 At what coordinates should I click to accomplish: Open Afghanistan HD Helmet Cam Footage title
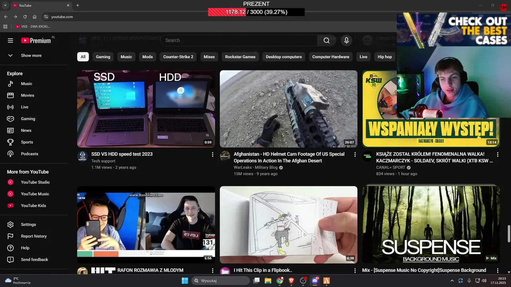[x=289, y=157]
